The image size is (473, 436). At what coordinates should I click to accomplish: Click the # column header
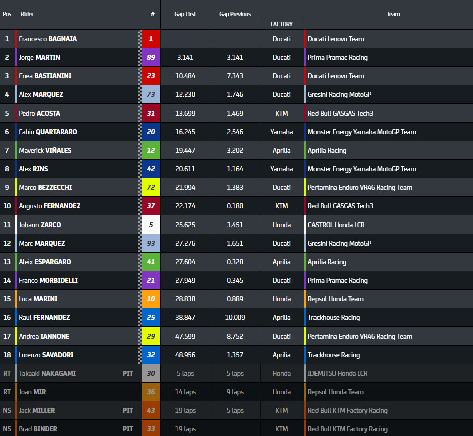[x=153, y=14]
